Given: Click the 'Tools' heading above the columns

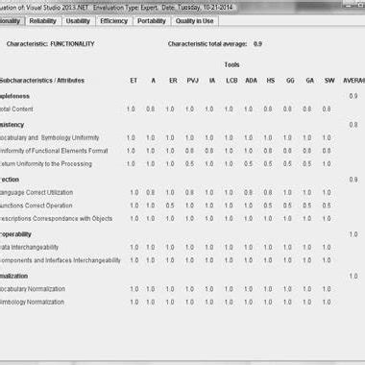Looking at the screenshot, I should click(231, 64).
